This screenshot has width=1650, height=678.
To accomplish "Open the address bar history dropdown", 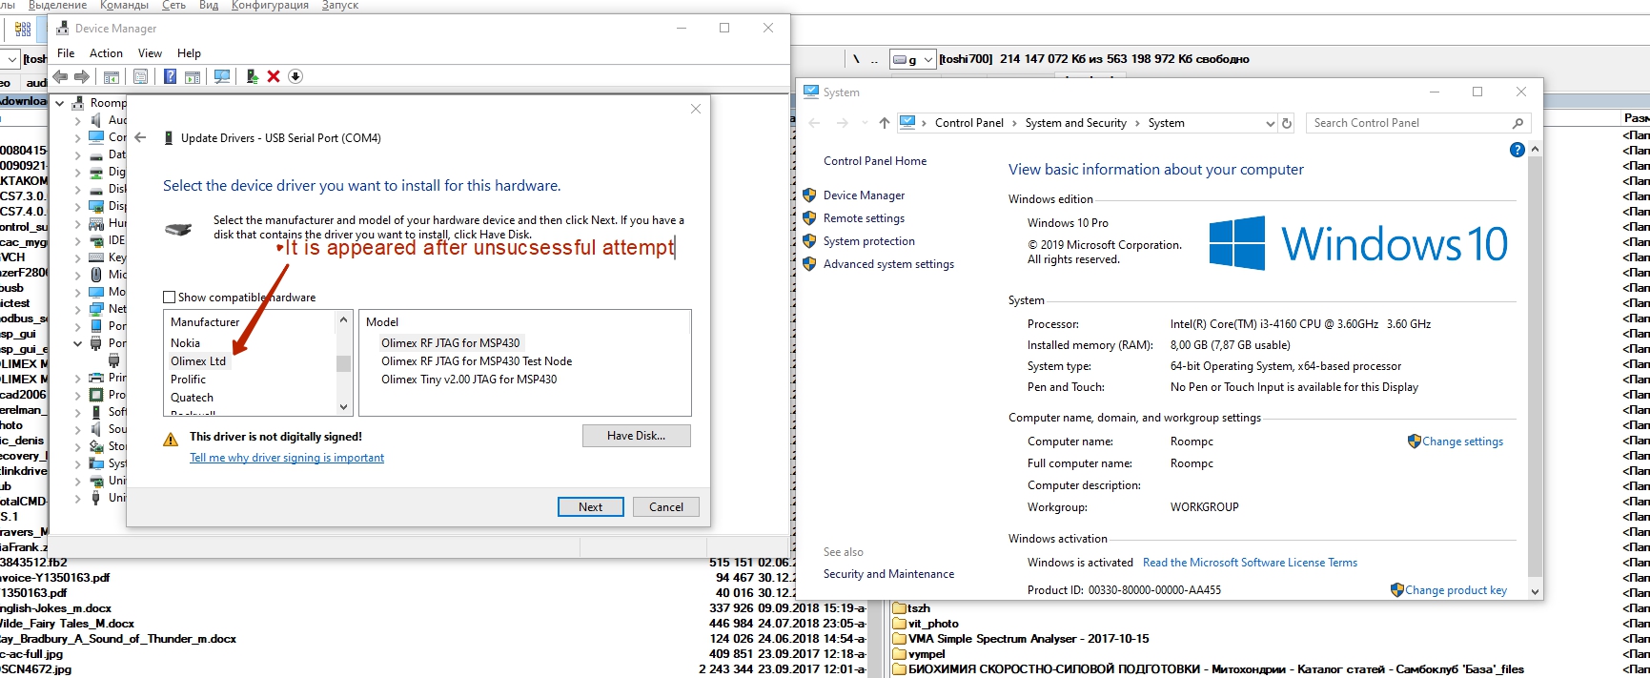I will pyautogui.click(x=1270, y=123).
